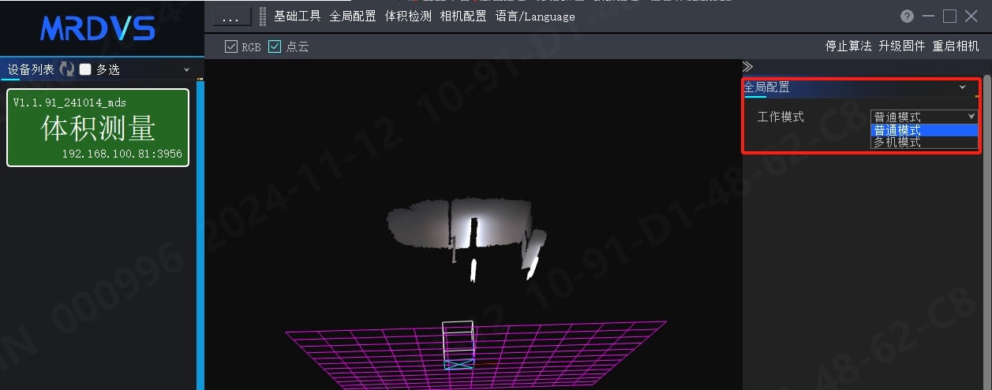Uncheck the RGB checkbox

[x=231, y=46]
